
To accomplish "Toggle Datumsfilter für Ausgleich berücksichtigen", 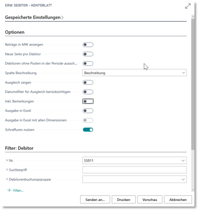I will click(88, 92).
